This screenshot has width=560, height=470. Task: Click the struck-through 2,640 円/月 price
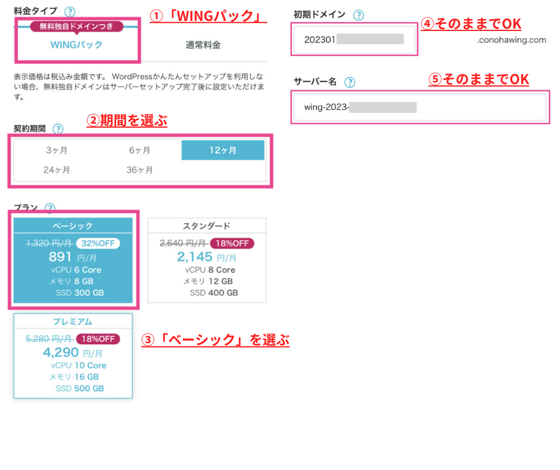click(x=184, y=243)
